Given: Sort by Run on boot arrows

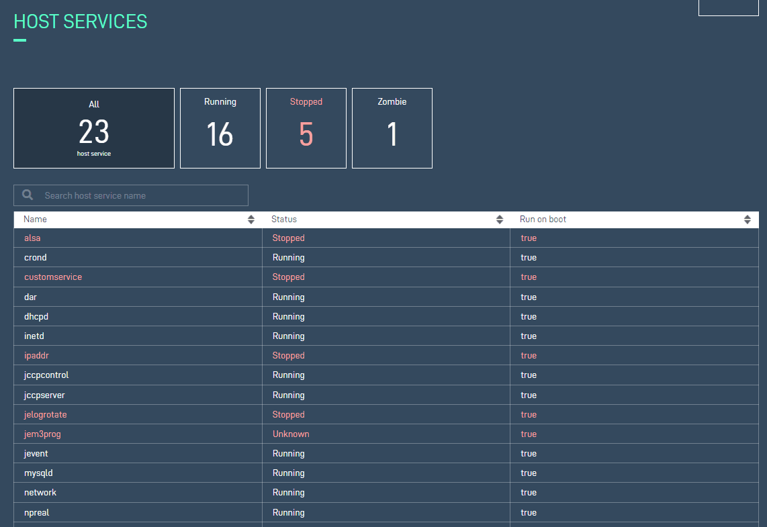Looking at the screenshot, I should coord(748,220).
